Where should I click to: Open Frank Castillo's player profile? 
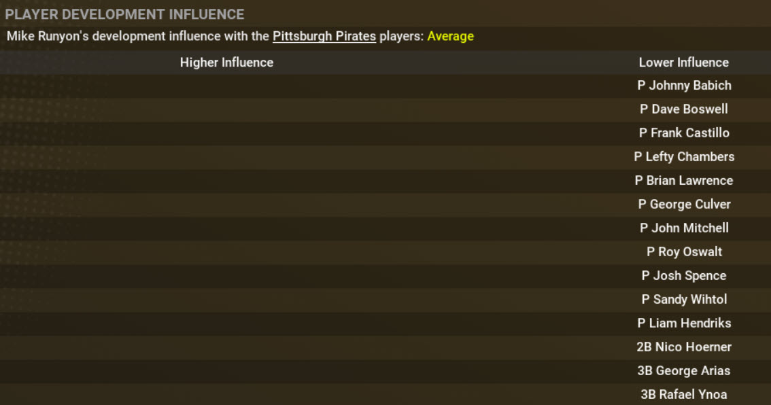(684, 133)
